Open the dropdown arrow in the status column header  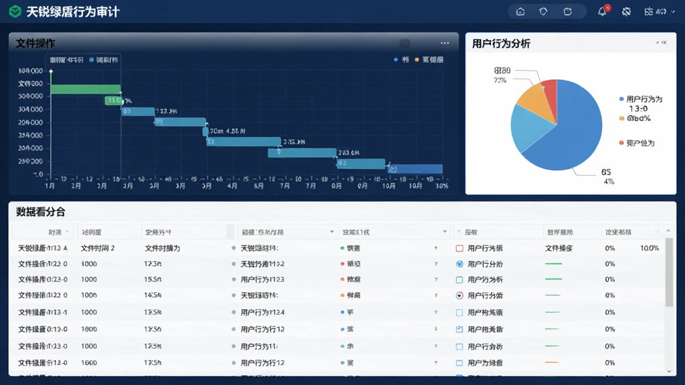point(445,232)
